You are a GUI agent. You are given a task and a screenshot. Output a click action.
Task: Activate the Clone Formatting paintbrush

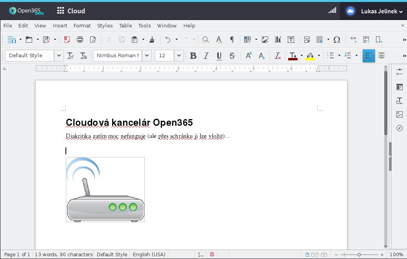tap(152, 40)
